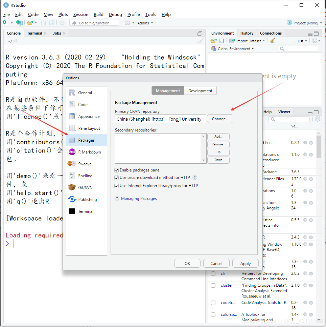
Task: Click the New File icon in toolbar
Action: (5, 22)
